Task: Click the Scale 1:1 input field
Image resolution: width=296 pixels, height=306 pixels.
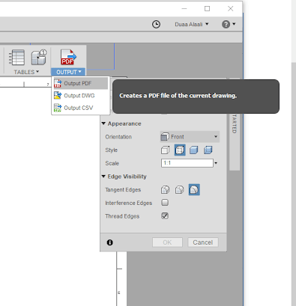Action: [187, 163]
